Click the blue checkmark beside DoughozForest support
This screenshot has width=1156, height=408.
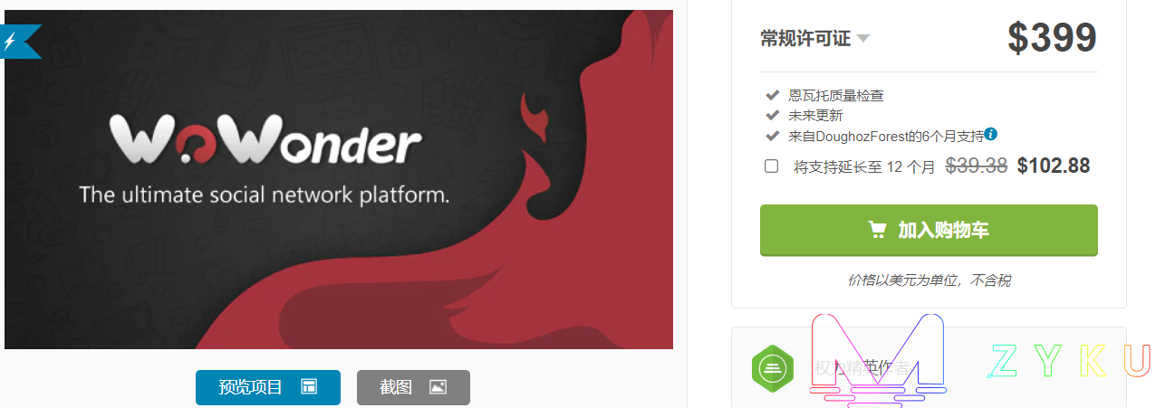click(x=773, y=136)
